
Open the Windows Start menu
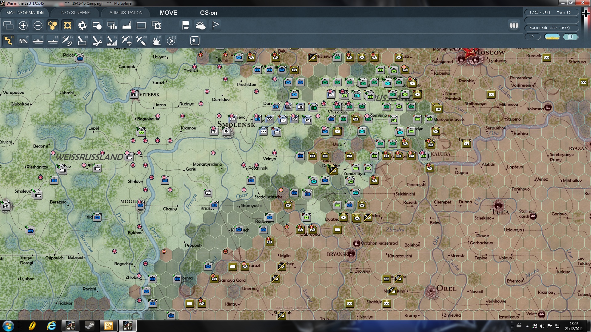(x=8, y=326)
